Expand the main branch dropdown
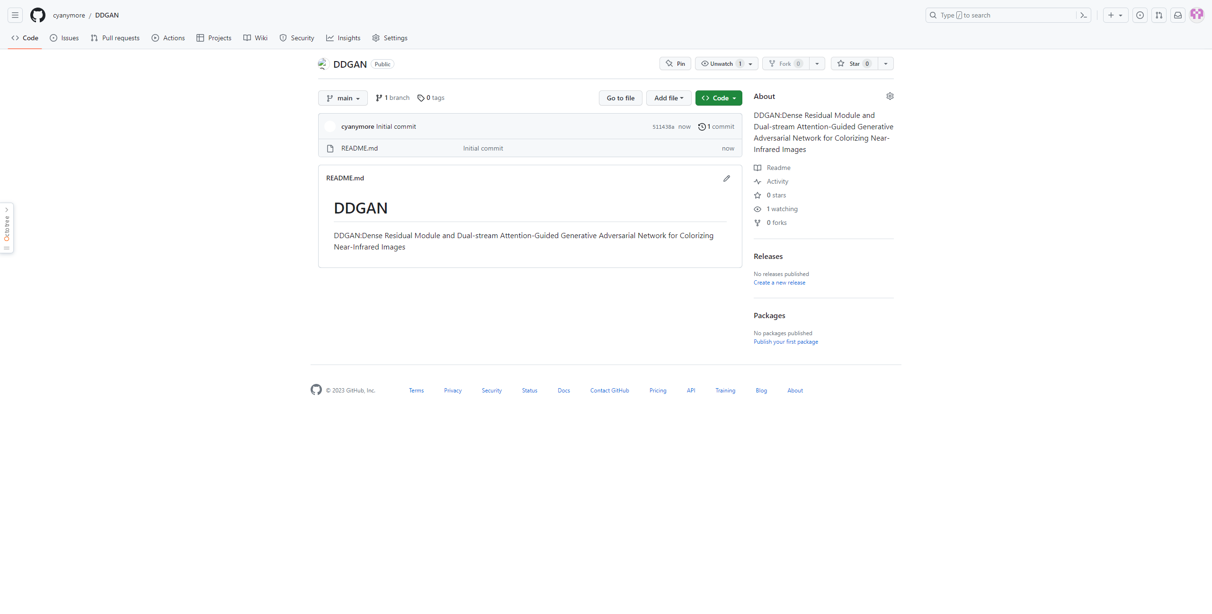This screenshot has width=1212, height=614. pos(342,97)
